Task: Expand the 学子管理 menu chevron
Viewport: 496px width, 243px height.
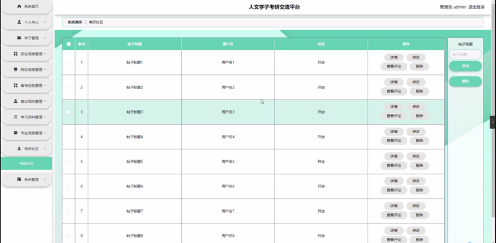Action: pos(45,38)
